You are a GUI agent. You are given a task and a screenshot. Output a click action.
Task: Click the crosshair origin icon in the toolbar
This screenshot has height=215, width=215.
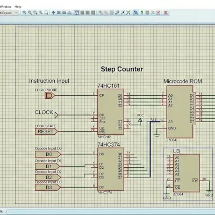pyautogui.click(x=53, y=12)
